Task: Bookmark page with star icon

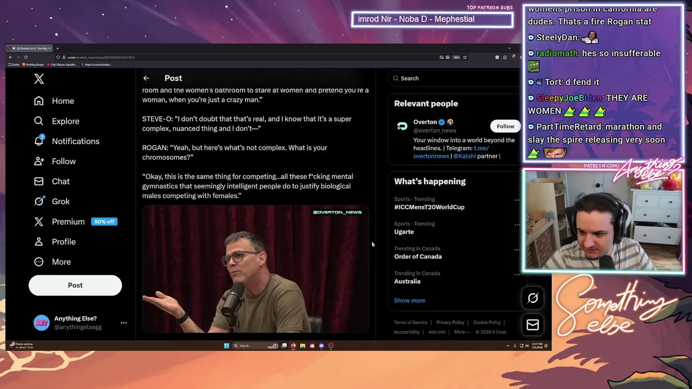Action: (464, 57)
